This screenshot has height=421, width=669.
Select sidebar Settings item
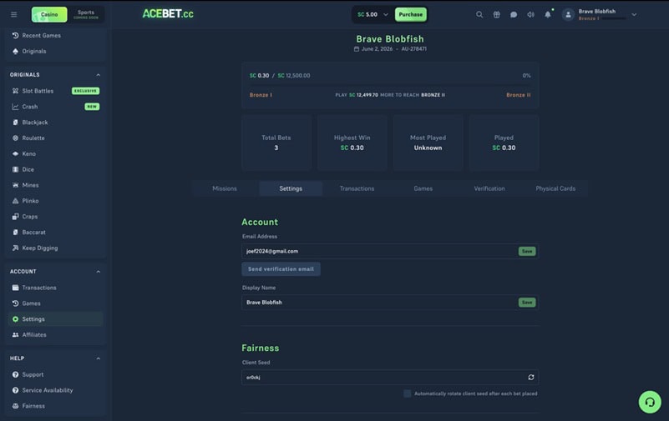(x=55, y=319)
